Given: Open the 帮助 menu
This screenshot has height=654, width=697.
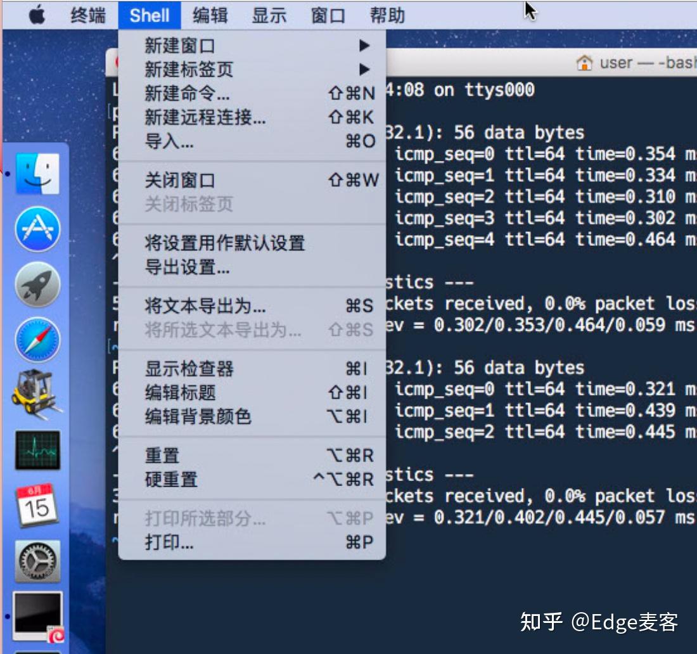Looking at the screenshot, I should point(388,16).
